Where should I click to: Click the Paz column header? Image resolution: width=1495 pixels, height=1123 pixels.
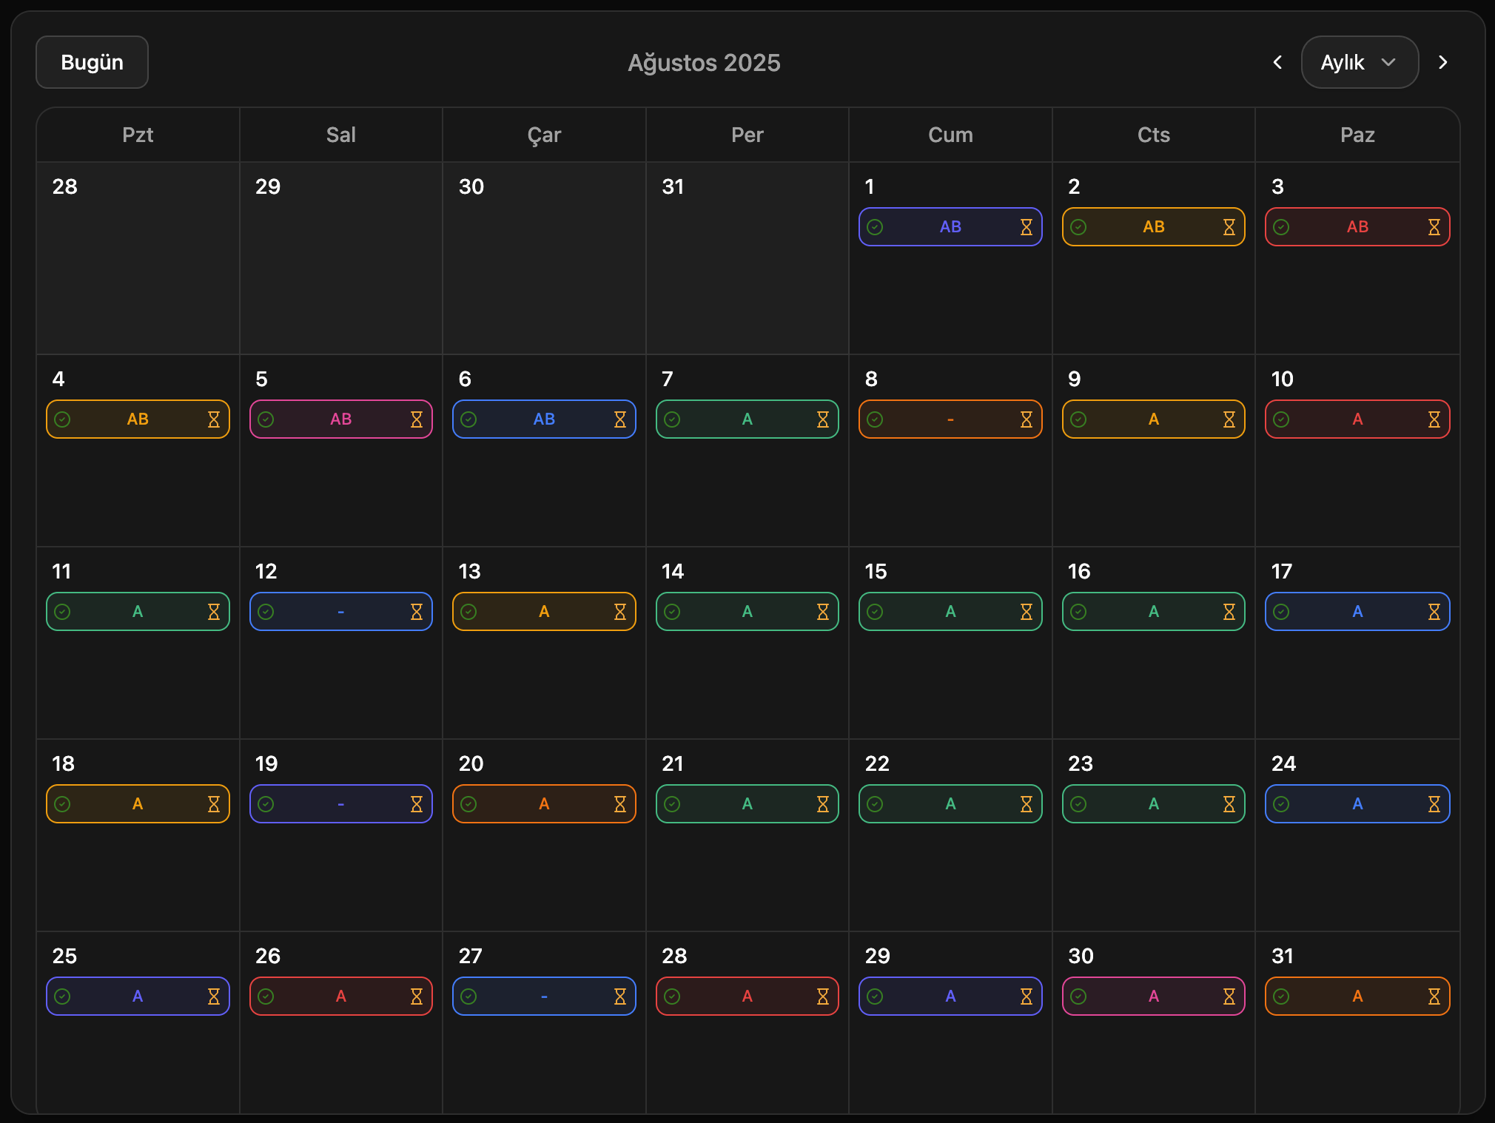[x=1357, y=135]
